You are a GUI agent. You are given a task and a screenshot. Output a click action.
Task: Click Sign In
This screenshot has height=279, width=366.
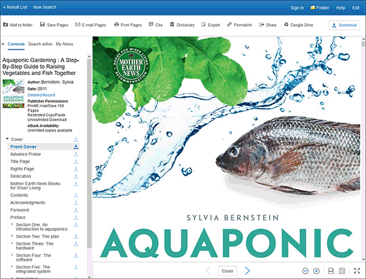click(297, 8)
